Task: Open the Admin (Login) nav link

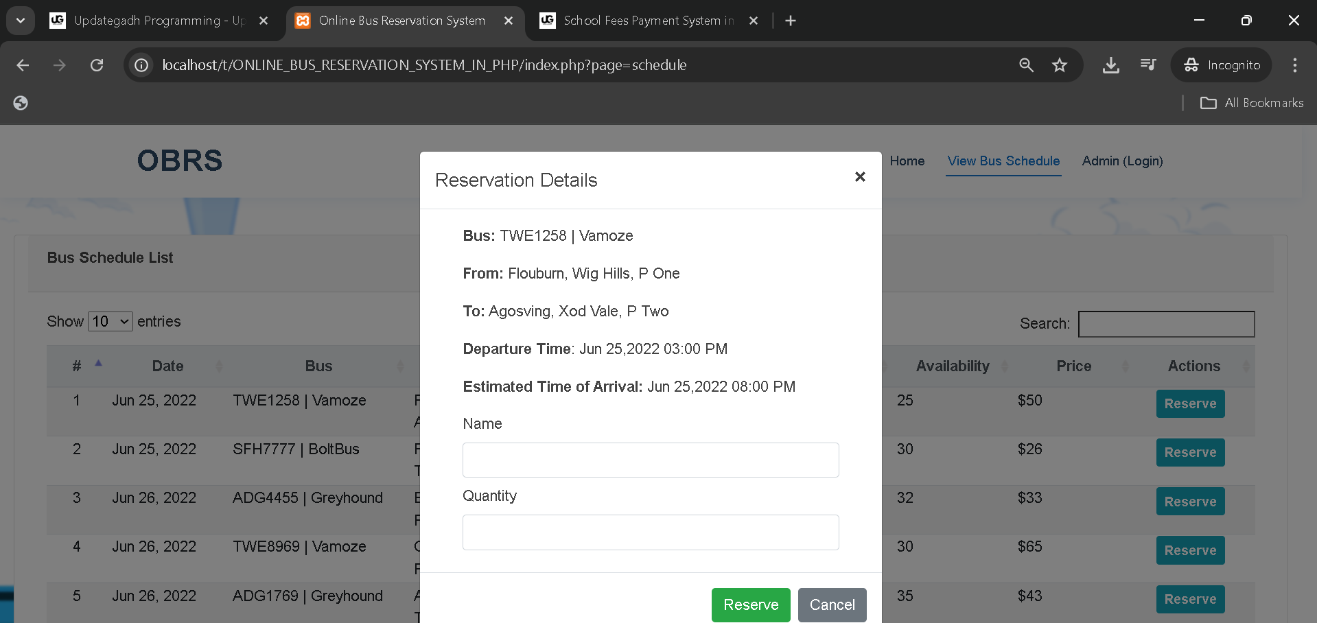Action: pyautogui.click(x=1121, y=161)
